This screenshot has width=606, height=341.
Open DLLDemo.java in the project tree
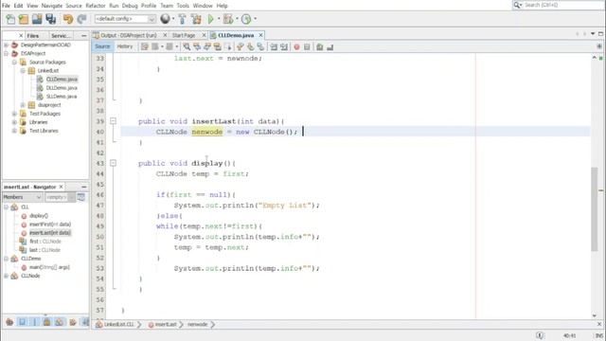coord(62,88)
